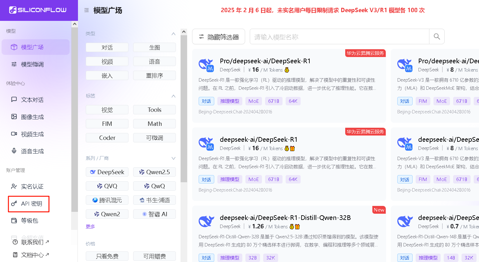
Task: Collapse the 类型 filter section
Action: (x=173, y=34)
